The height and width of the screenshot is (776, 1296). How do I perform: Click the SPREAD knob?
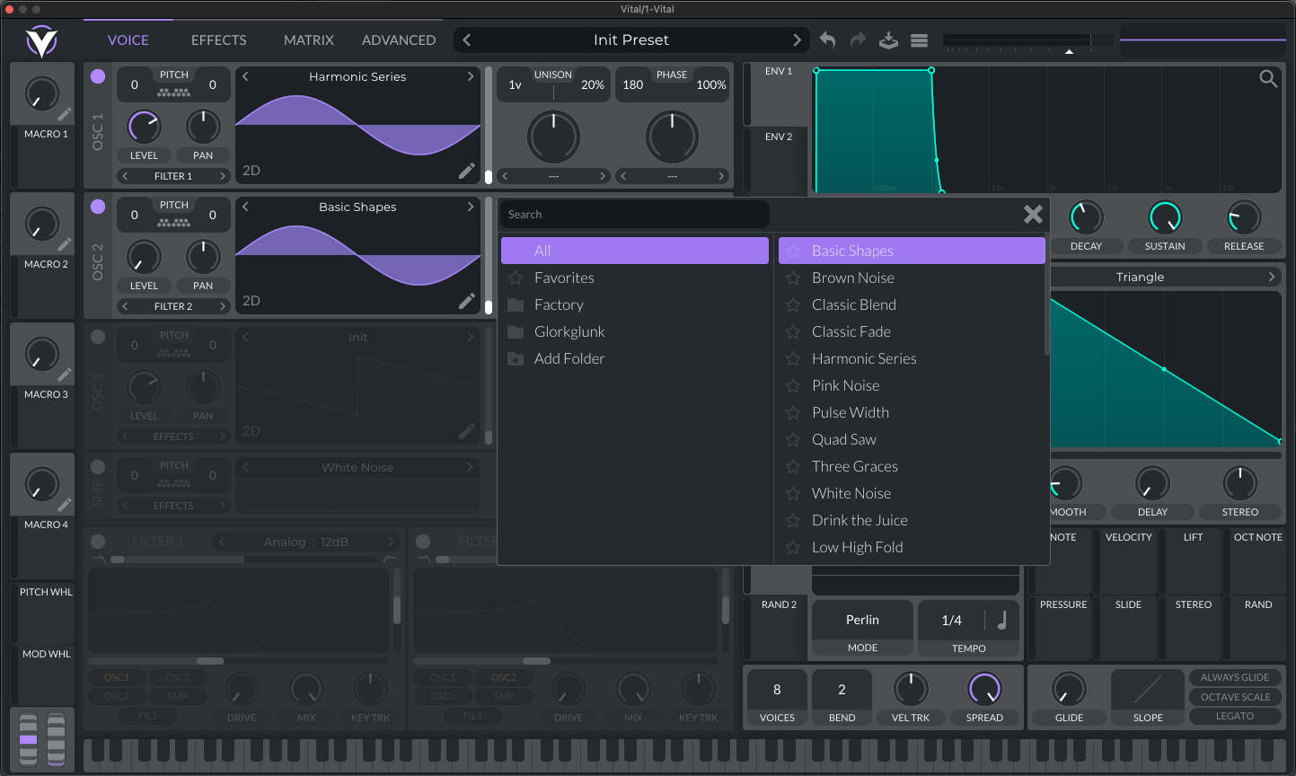(984, 689)
